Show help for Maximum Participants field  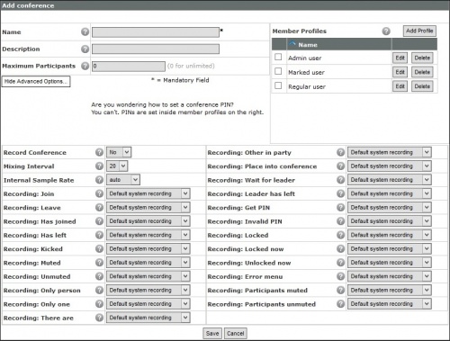85,66
